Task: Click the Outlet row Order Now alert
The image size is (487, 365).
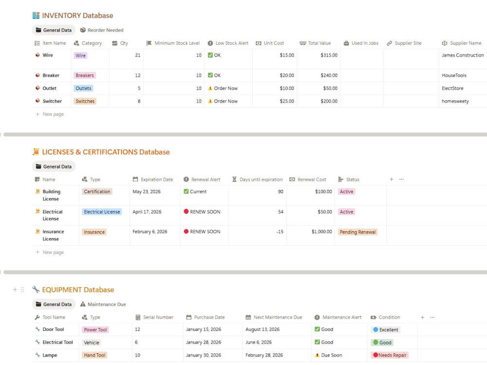Action: pyautogui.click(x=223, y=88)
